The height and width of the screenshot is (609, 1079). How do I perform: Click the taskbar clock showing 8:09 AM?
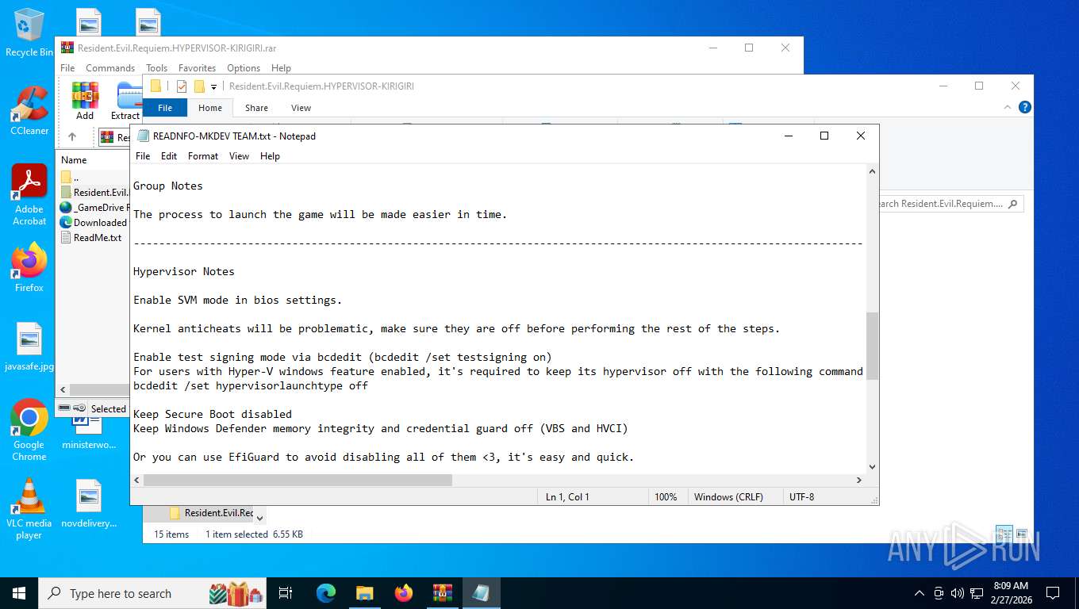[1011, 593]
